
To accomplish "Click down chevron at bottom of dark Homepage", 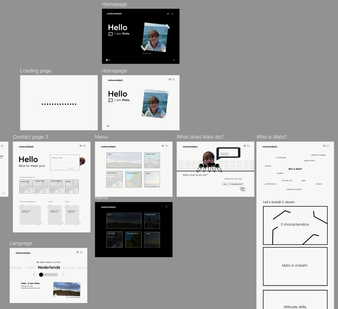I will (x=174, y=60).
